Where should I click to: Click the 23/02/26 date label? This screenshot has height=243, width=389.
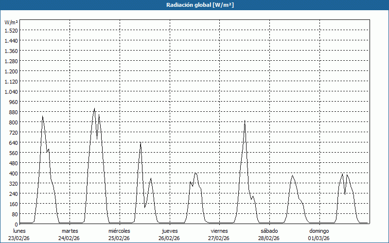[x=19, y=239]
